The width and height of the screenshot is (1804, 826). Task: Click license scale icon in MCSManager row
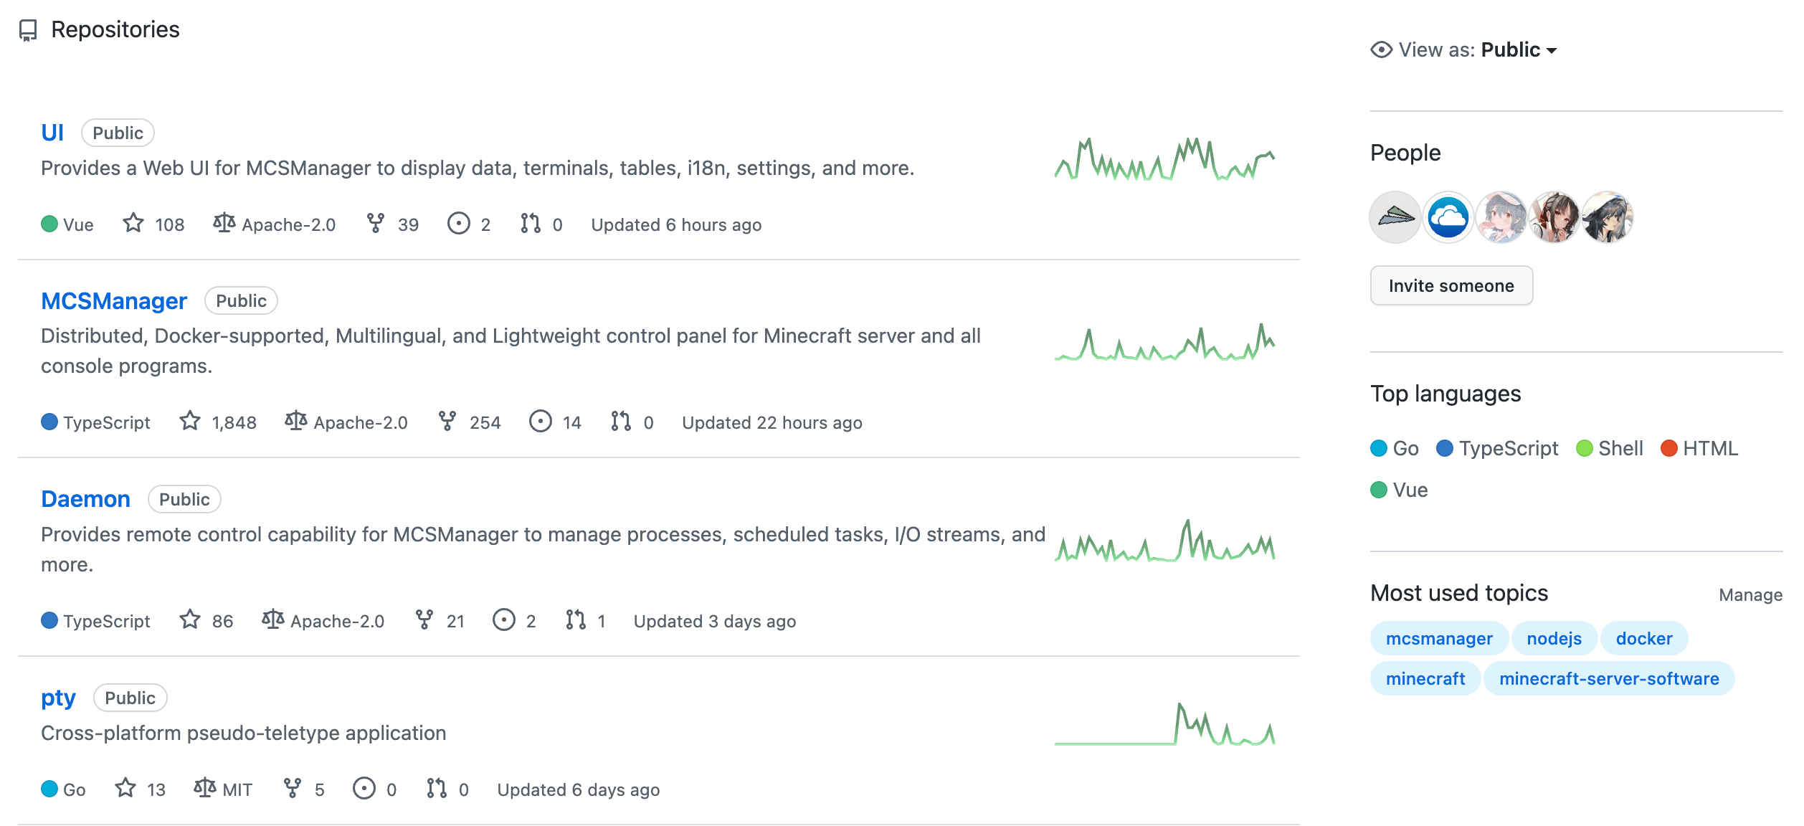(x=296, y=422)
